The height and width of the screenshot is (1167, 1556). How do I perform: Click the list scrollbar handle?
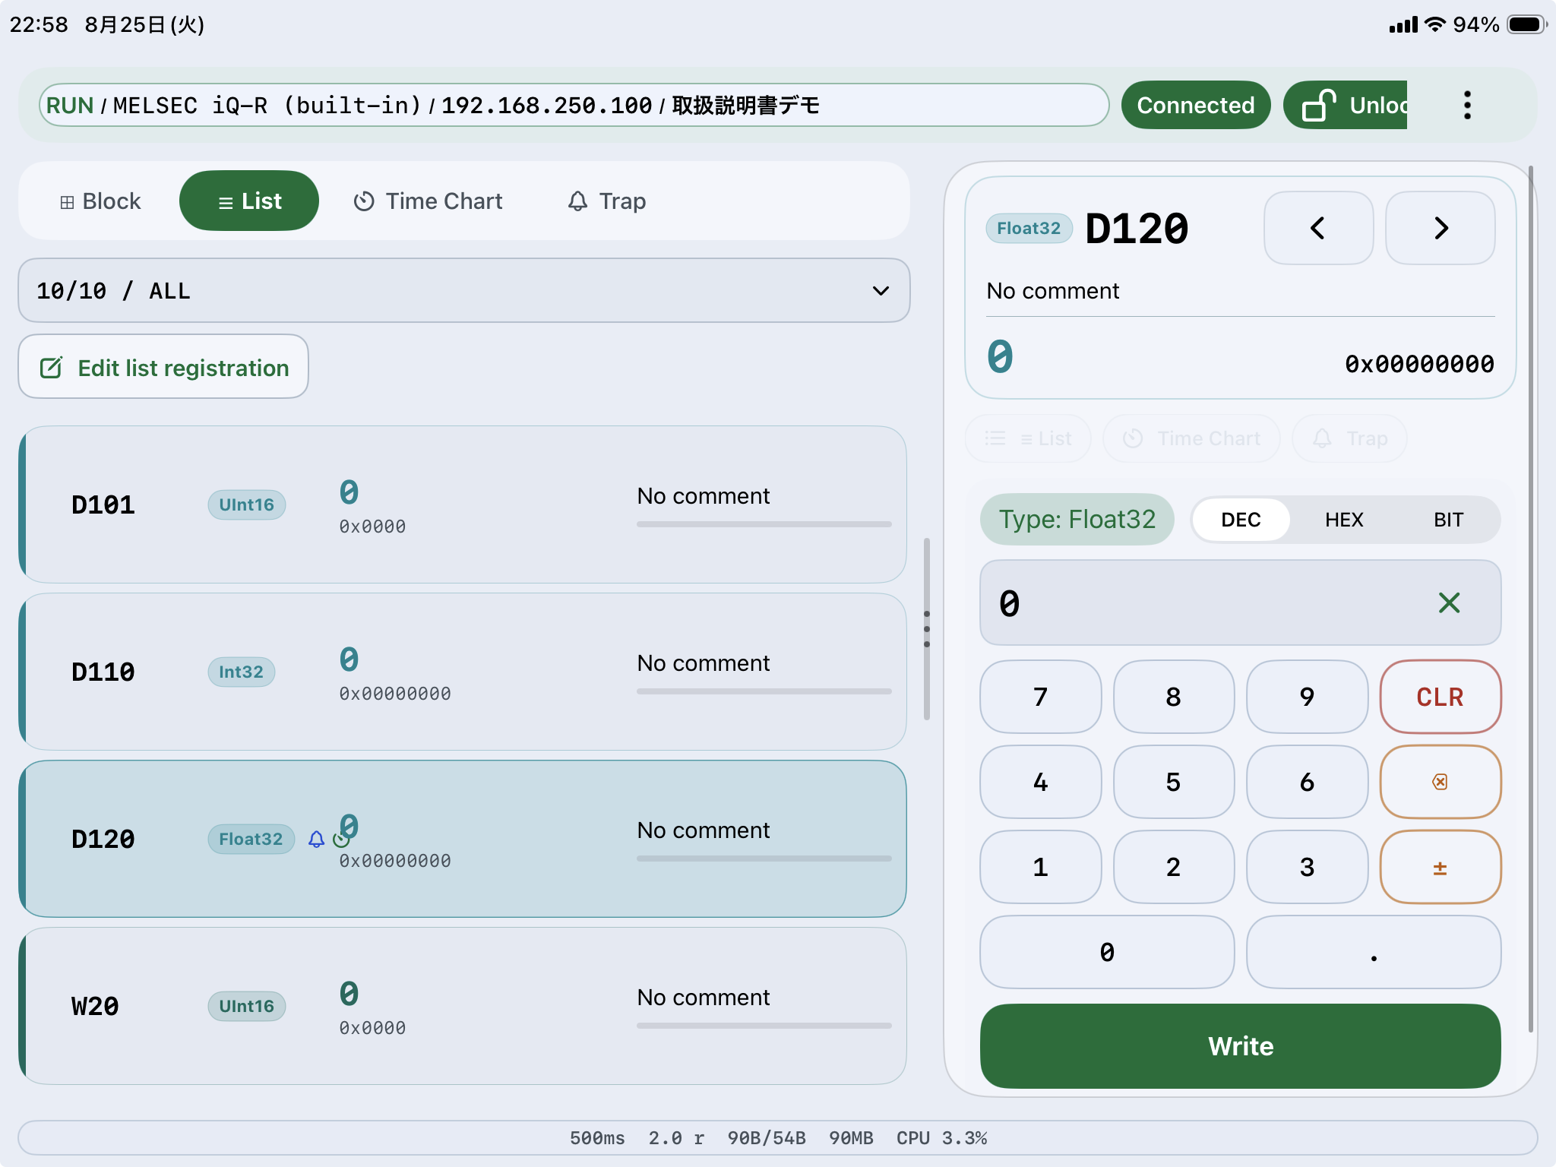pyautogui.click(x=926, y=629)
